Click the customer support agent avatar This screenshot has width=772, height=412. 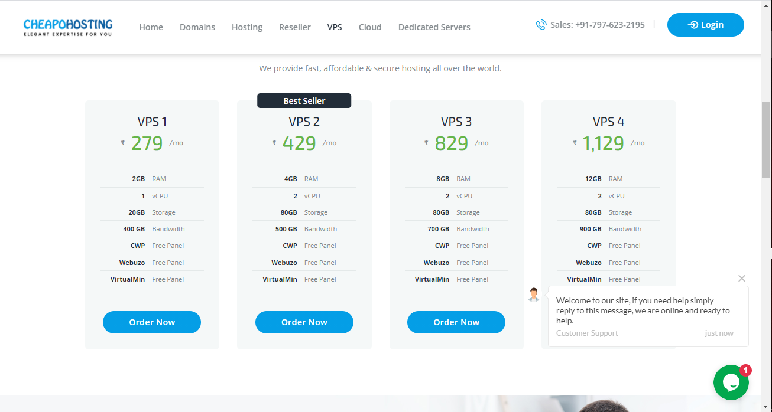(x=534, y=295)
